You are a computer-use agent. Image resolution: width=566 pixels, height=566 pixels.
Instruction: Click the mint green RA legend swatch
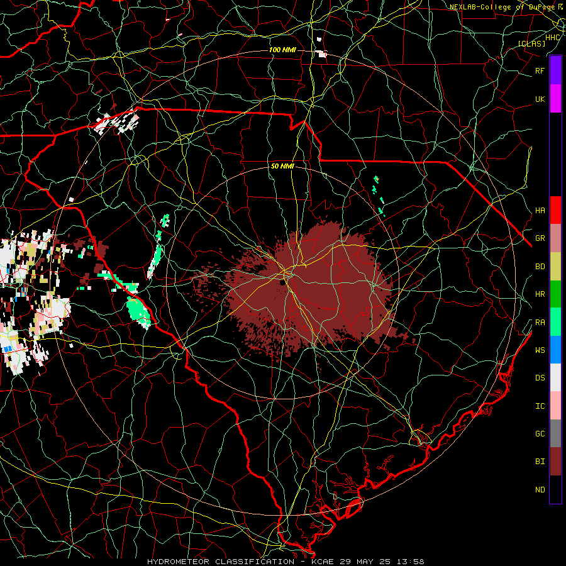[555, 321]
